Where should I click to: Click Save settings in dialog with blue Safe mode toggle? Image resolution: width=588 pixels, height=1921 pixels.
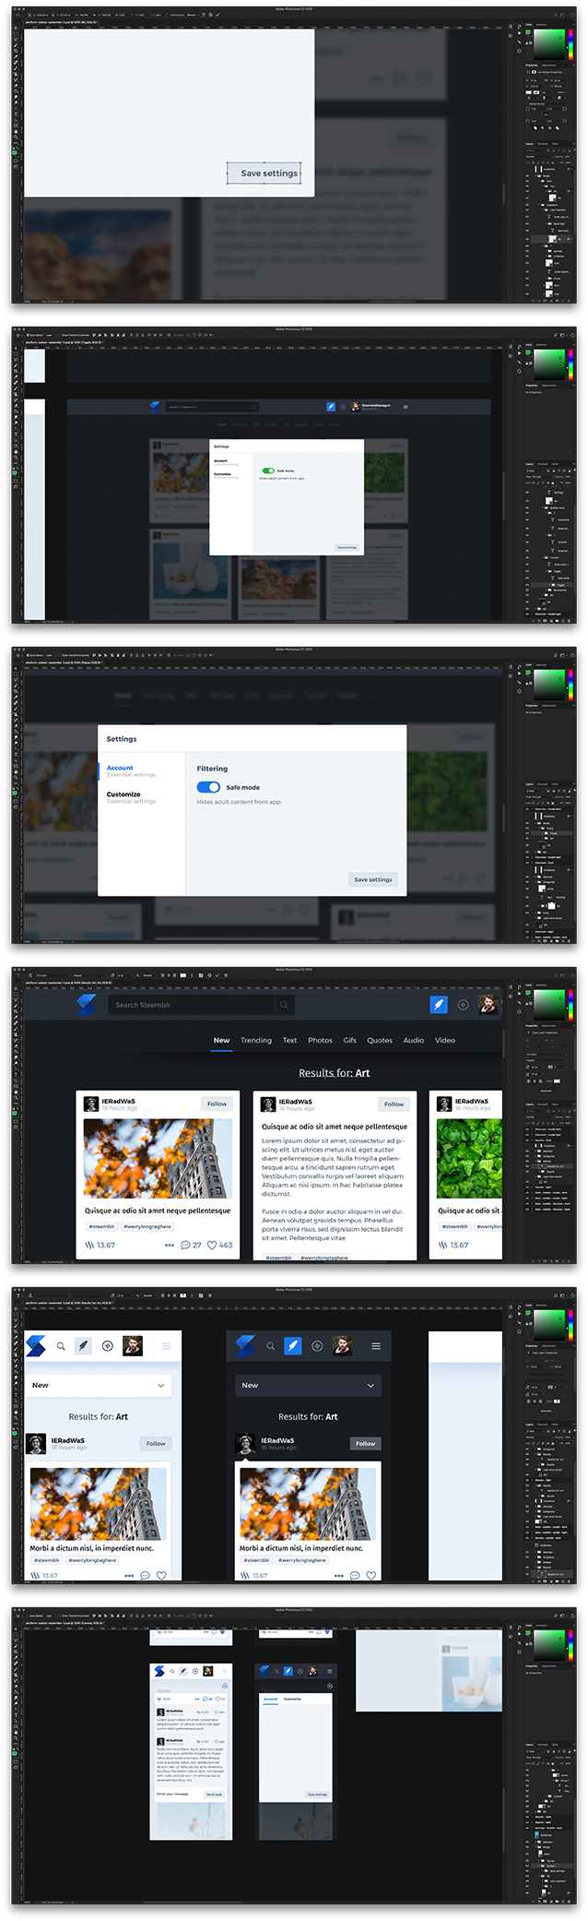[x=373, y=879]
